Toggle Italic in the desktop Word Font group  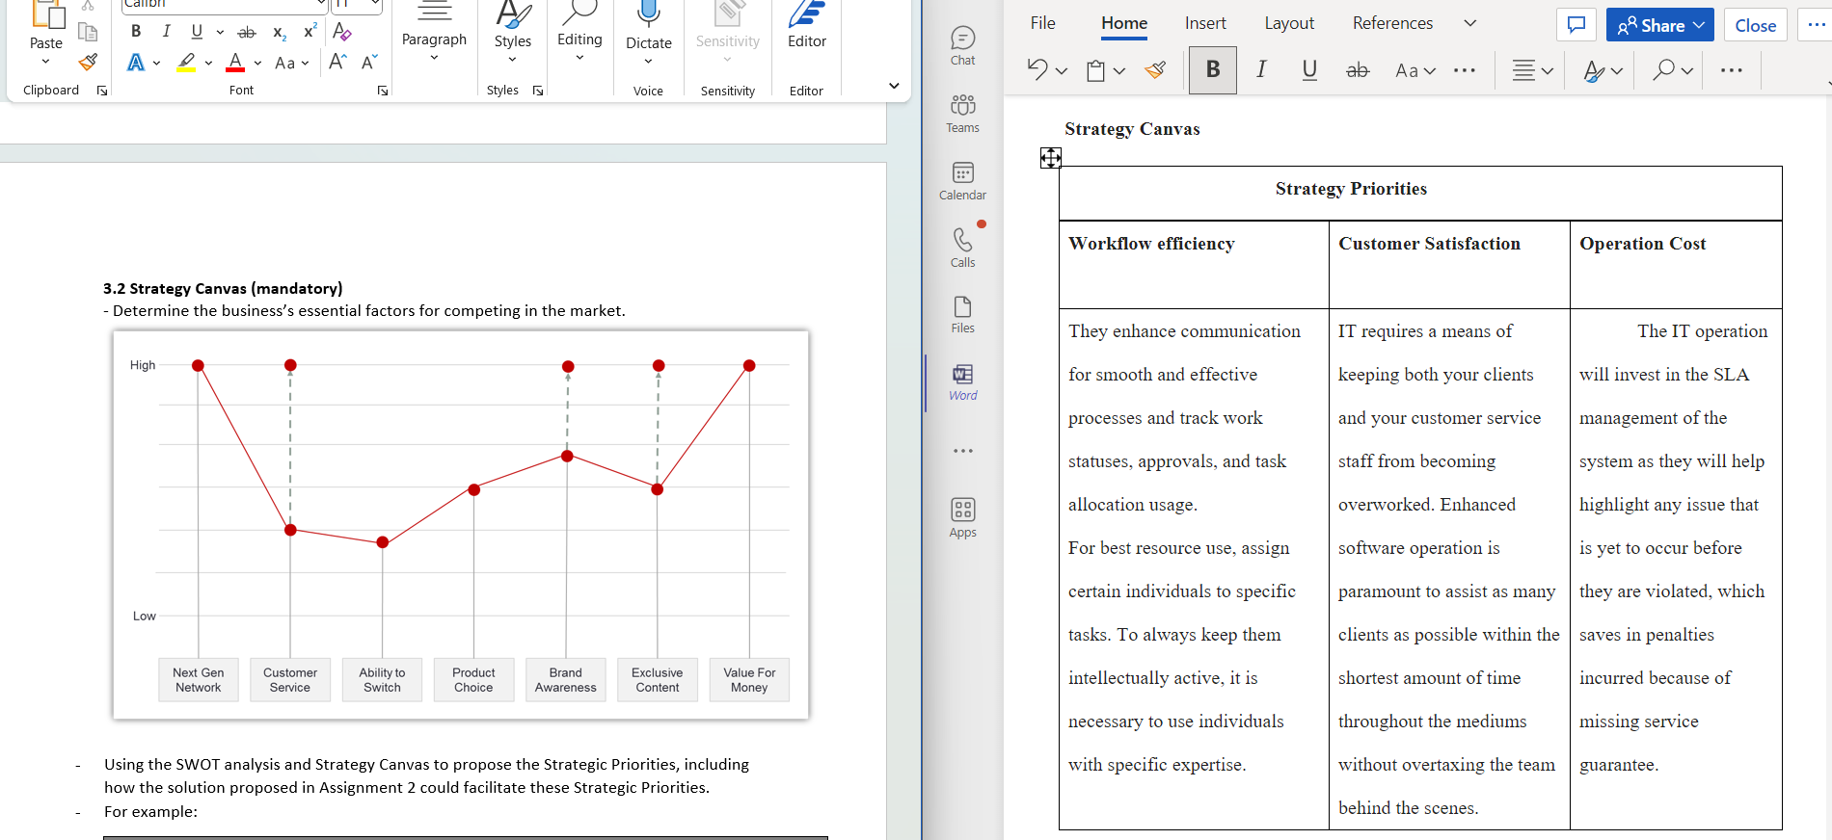(166, 32)
